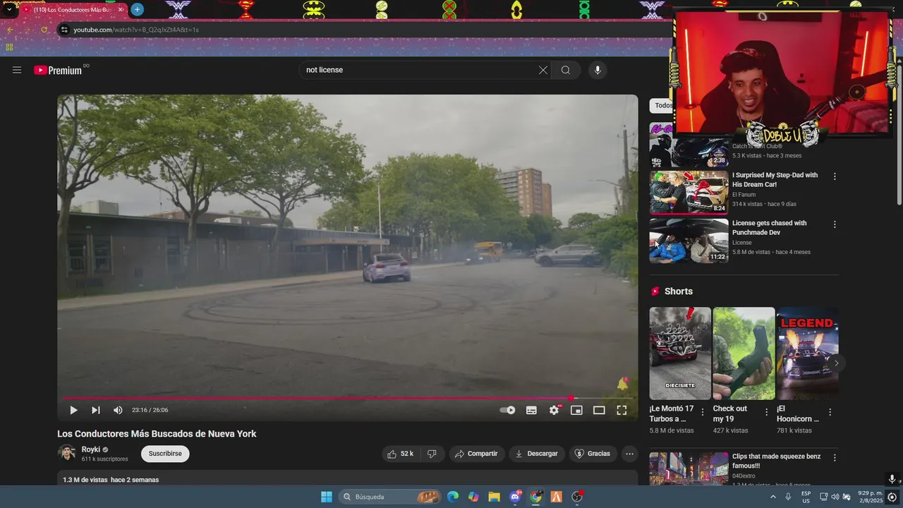Viewport: 903px width, 508px height.
Task: Open the 'Check out my 19' Short thumbnail
Action: click(744, 353)
